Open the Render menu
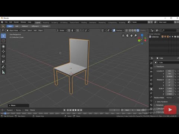The height and width of the screenshot is (134, 179). (16, 22)
